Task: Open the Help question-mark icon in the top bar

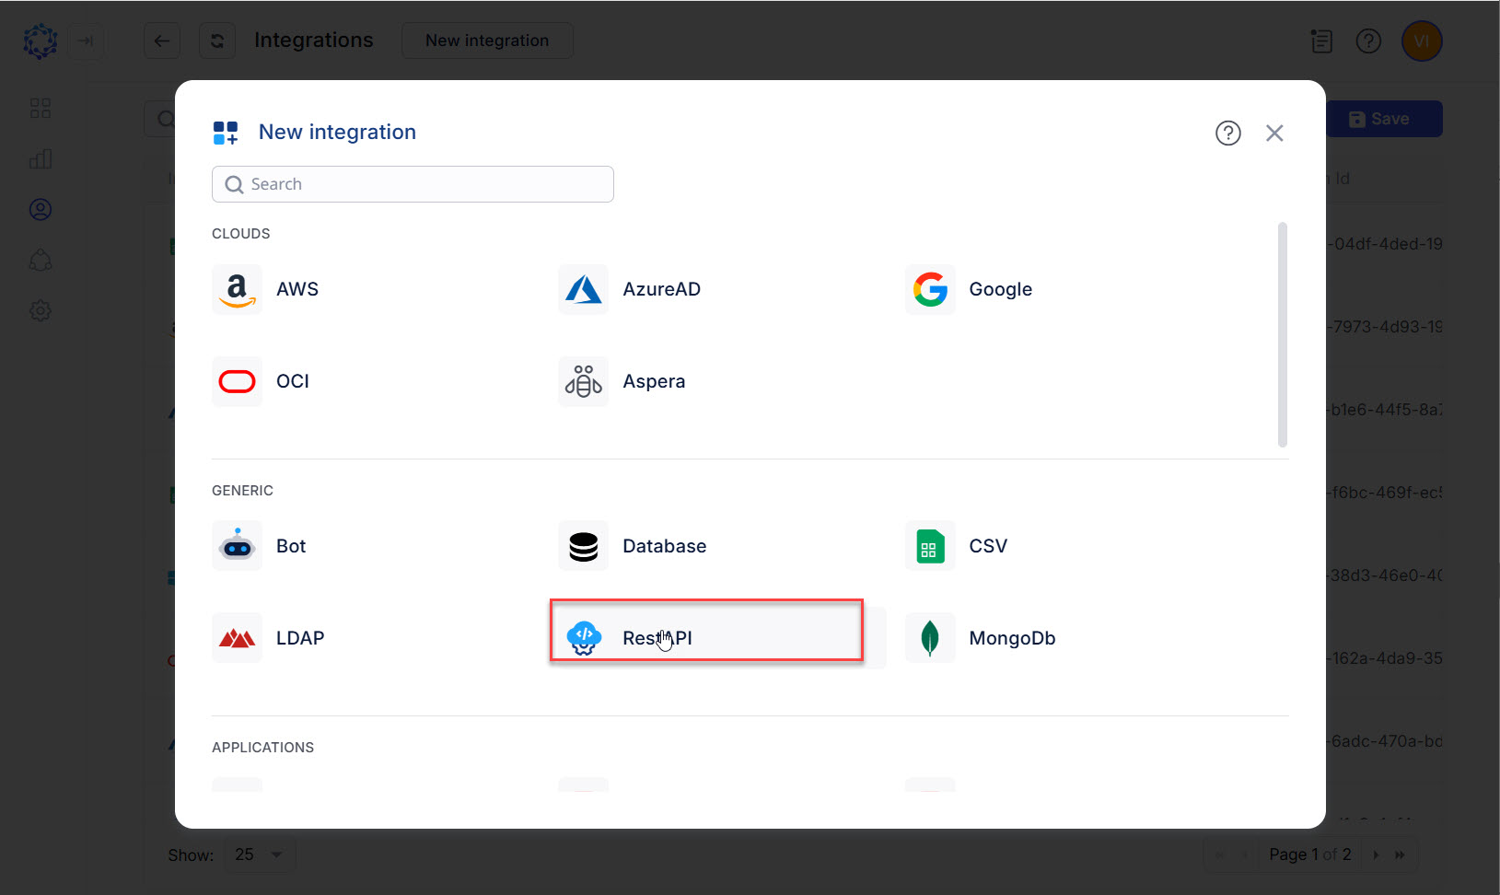Action: point(1369,41)
